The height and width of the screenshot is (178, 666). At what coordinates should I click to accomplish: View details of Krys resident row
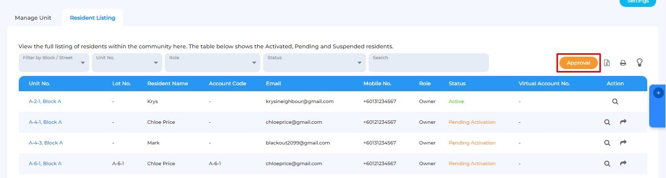point(615,102)
